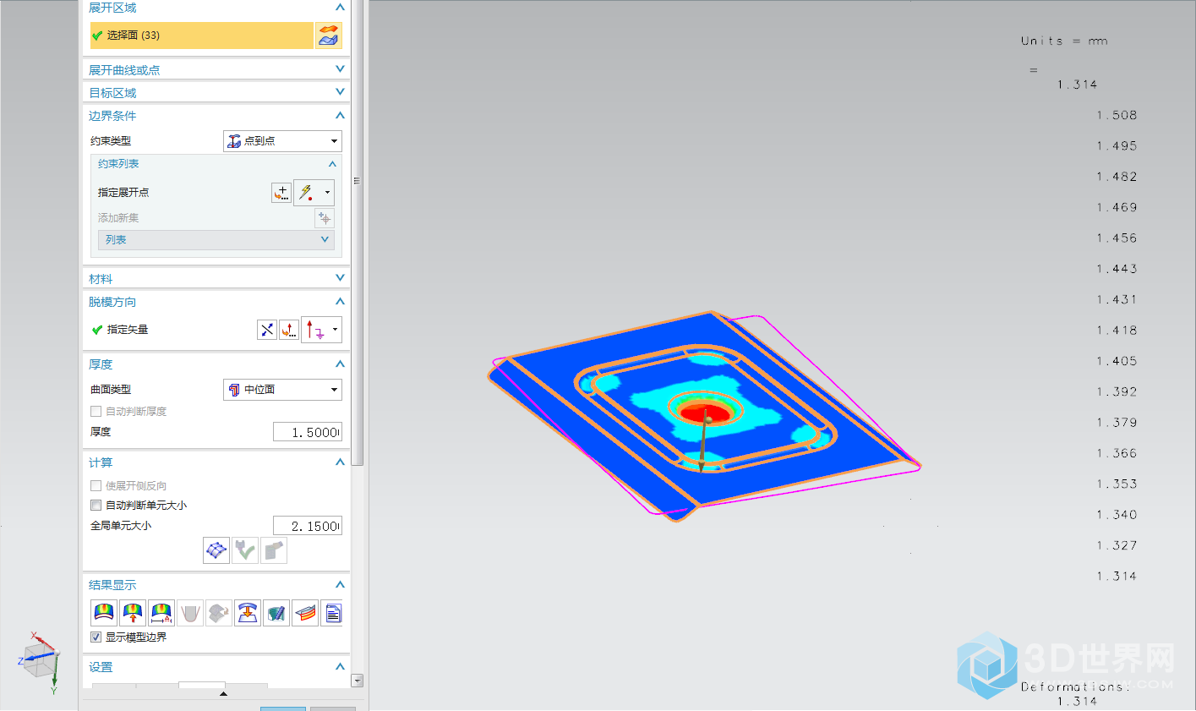
Task: Click the legend value 1.379
Action: (1117, 423)
